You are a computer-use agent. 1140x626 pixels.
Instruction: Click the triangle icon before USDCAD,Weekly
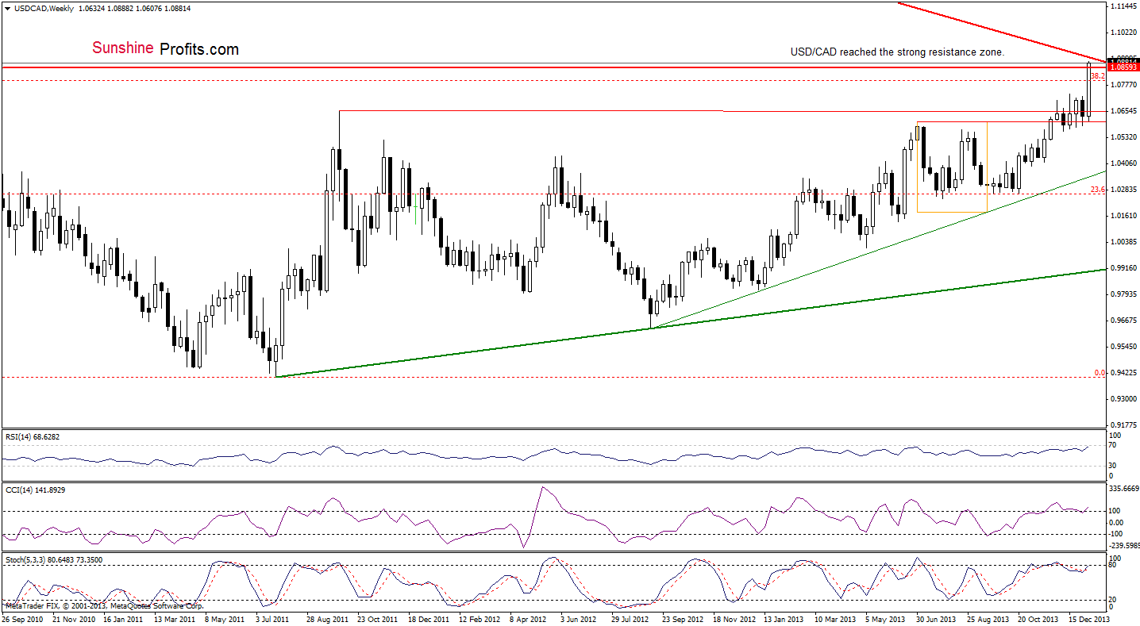point(6,8)
